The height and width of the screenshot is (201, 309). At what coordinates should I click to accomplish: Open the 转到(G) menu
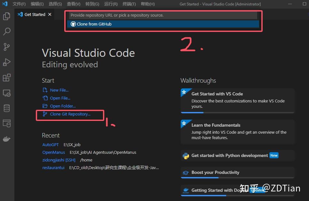92,4
